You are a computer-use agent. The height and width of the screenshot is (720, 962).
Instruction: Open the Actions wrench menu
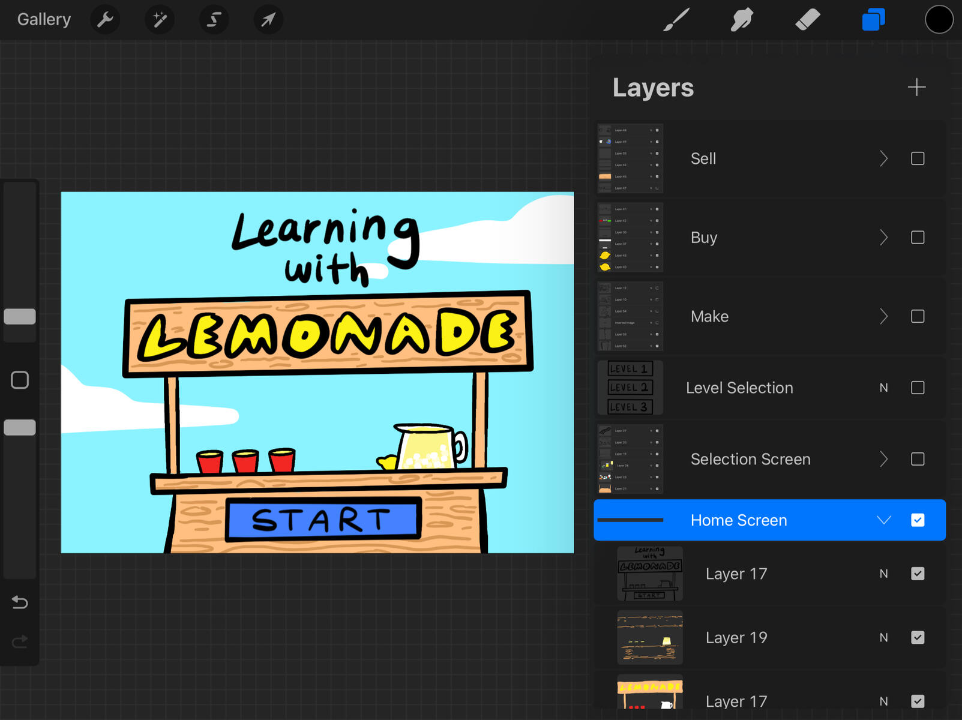tap(105, 19)
